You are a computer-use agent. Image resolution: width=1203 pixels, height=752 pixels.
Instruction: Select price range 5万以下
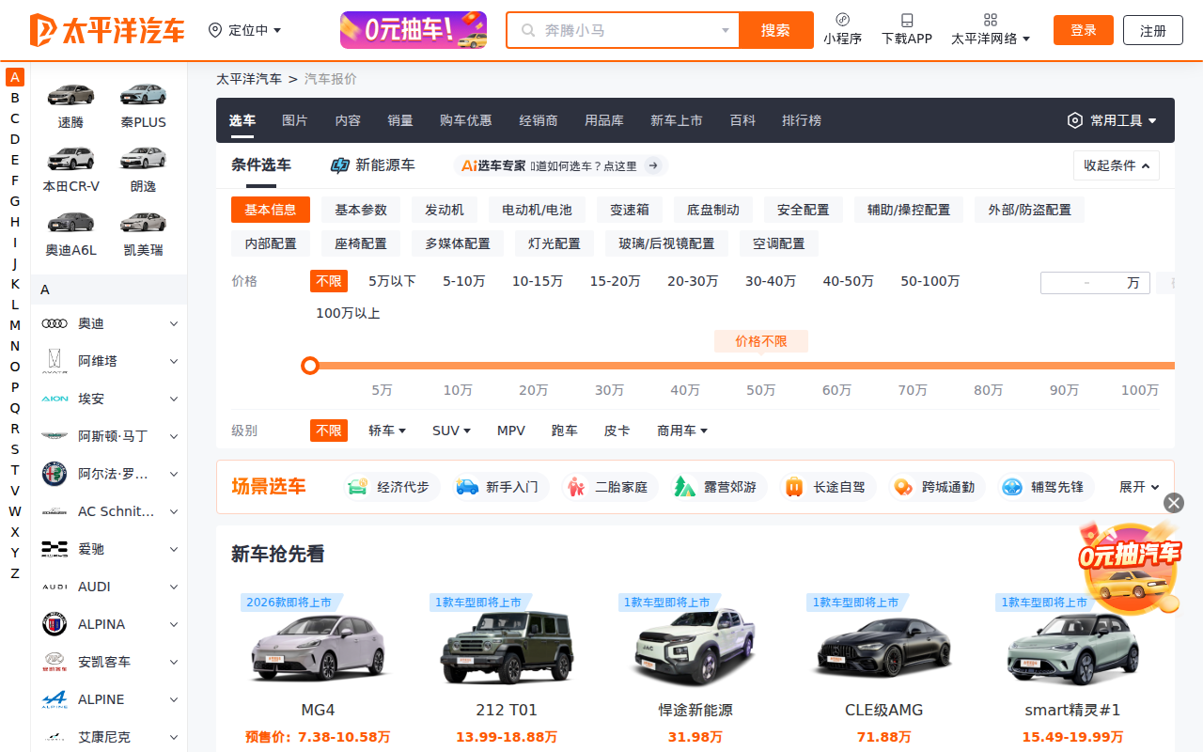click(x=392, y=281)
